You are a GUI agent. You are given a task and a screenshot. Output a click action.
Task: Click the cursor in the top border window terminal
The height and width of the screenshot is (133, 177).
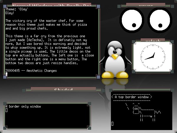tap(112, 124)
